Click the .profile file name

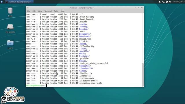pyautogui.click(x=84, y=58)
